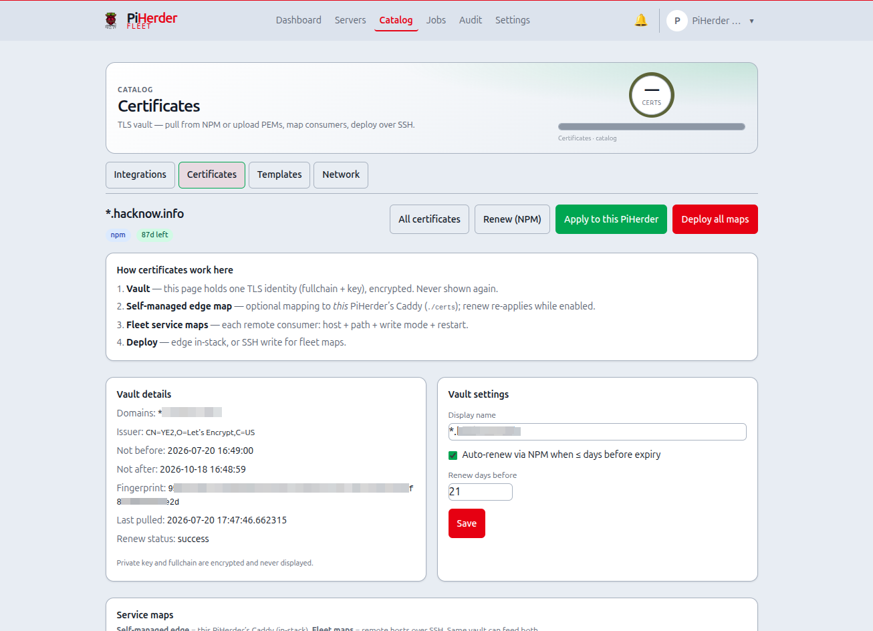This screenshot has width=873, height=631.
Task: Open the notifications bell
Action: pyautogui.click(x=641, y=20)
